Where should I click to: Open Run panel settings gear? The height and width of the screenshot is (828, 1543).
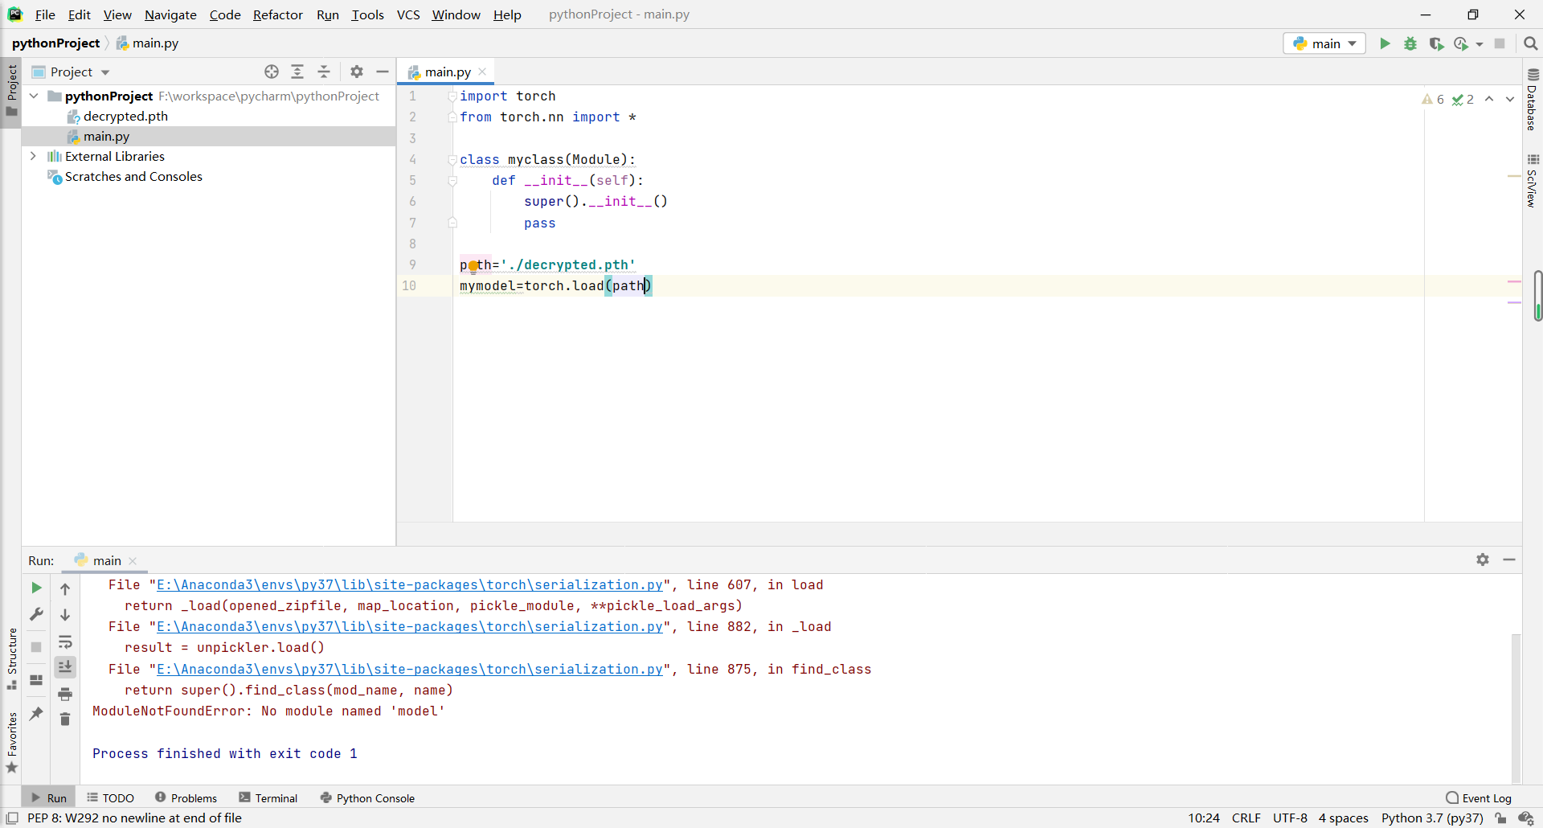1483,560
